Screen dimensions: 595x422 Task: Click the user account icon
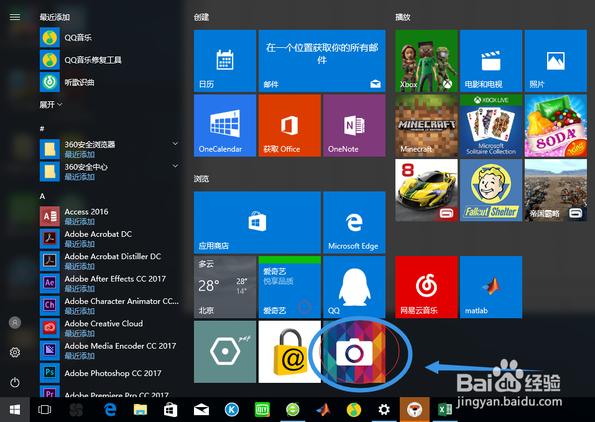coord(15,323)
